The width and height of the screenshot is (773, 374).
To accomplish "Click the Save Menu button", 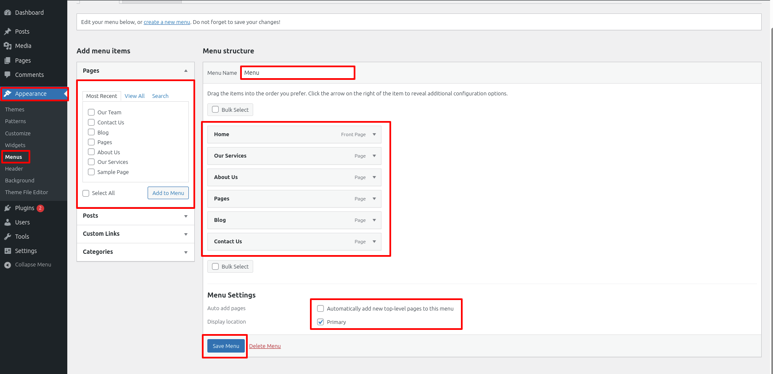I will click(x=226, y=346).
